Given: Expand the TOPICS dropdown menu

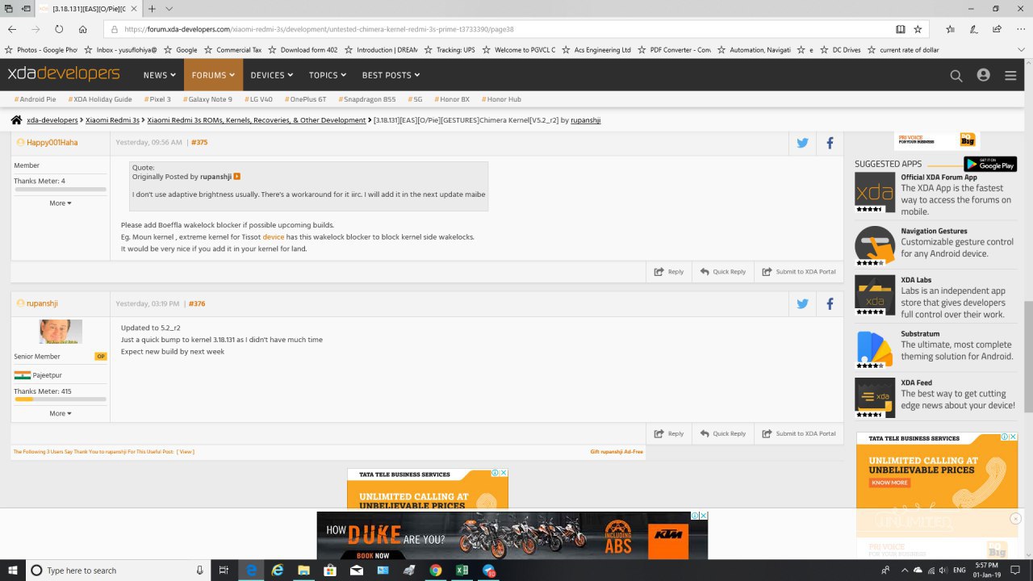Looking at the screenshot, I should tap(328, 75).
